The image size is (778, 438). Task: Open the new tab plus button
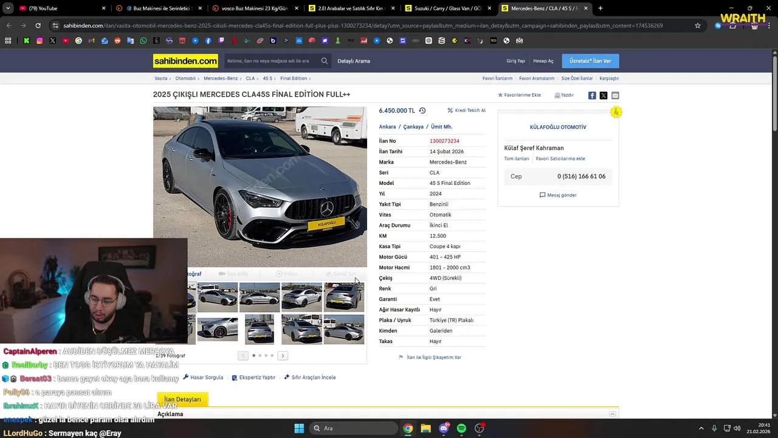click(601, 9)
